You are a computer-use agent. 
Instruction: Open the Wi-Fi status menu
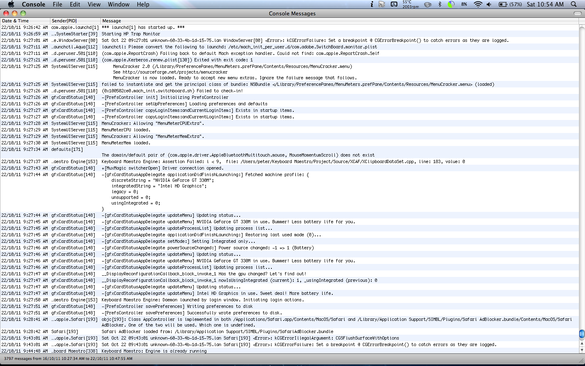click(x=478, y=4)
